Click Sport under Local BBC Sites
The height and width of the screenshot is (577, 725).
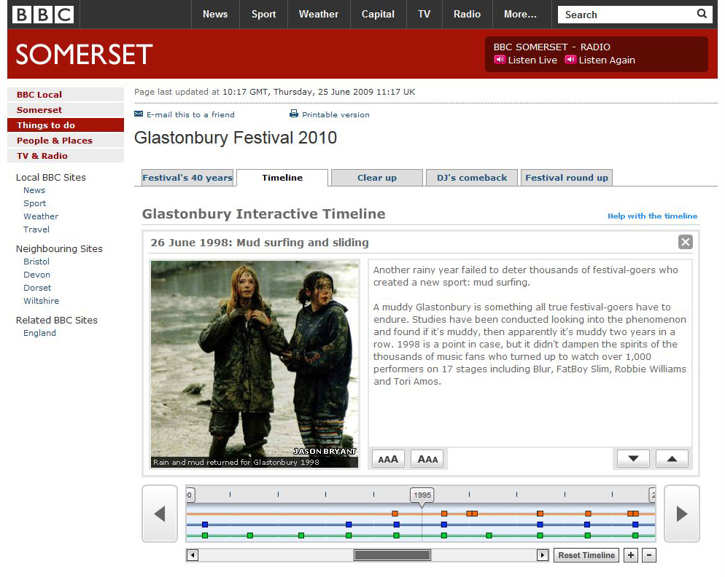[35, 203]
